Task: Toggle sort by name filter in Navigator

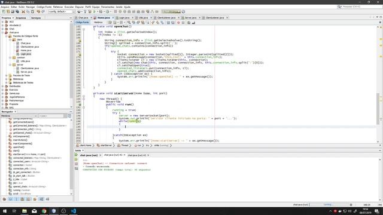Action: coord(41,199)
